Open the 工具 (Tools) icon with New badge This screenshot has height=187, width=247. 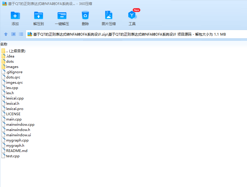(x=132, y=15)
